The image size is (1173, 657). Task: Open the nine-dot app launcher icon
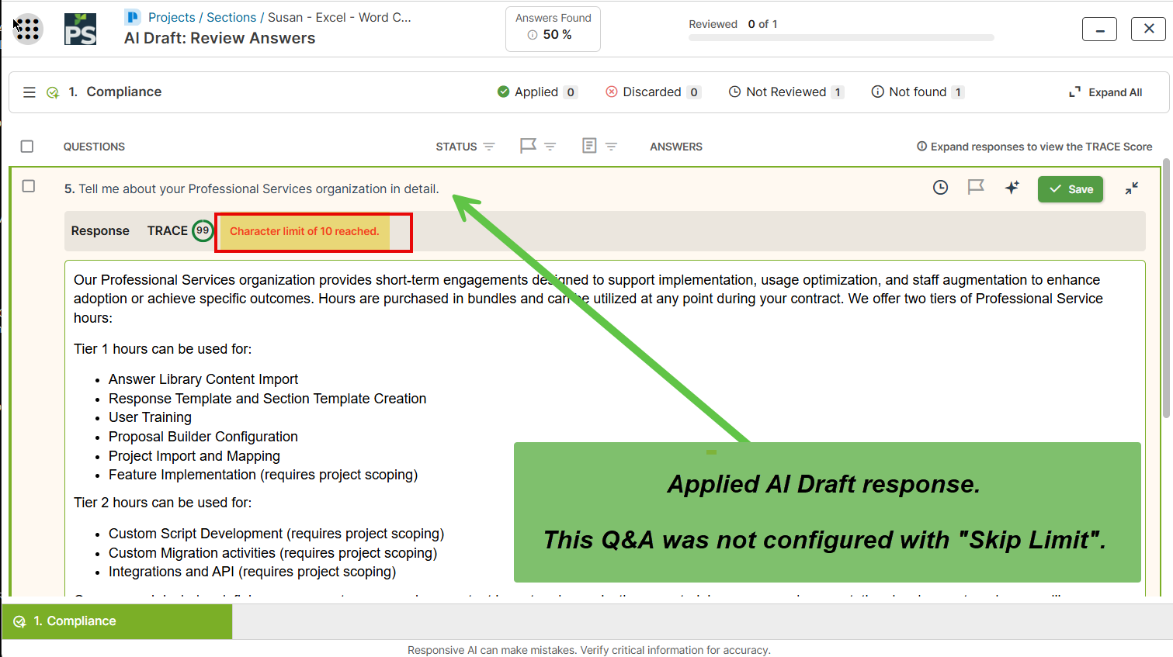27,29
